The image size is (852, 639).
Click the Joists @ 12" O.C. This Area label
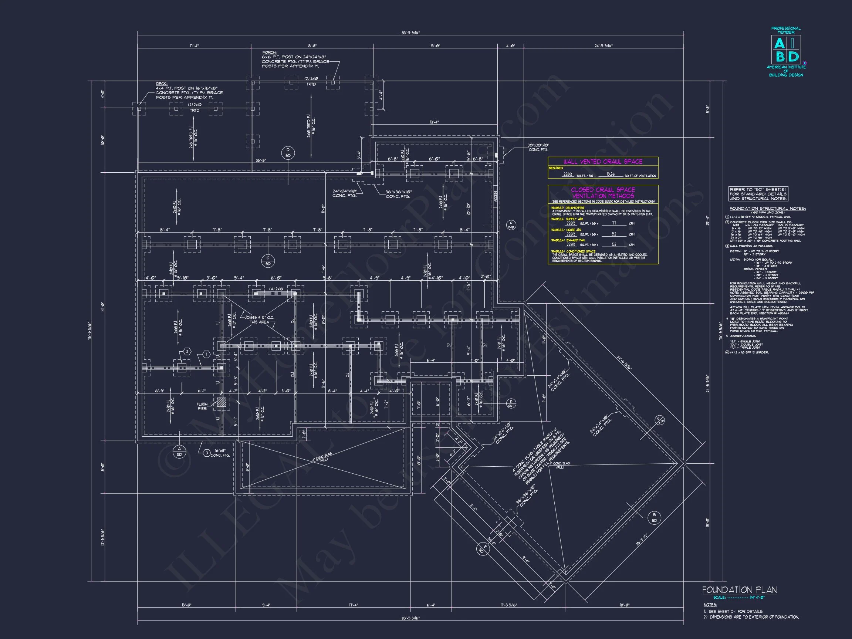click(x=259, y=320)
